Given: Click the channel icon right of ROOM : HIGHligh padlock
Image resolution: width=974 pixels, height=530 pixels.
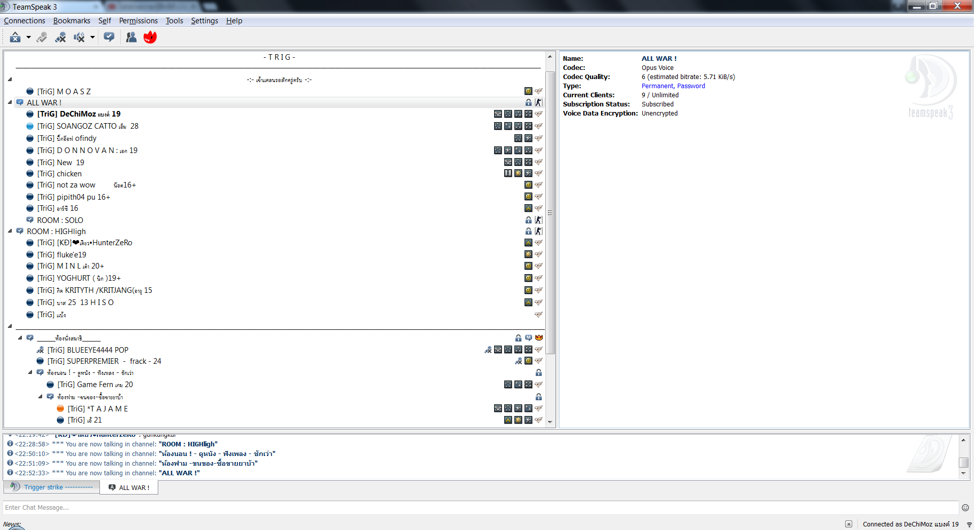Looking at the screenshot, I should pos(539,231).
